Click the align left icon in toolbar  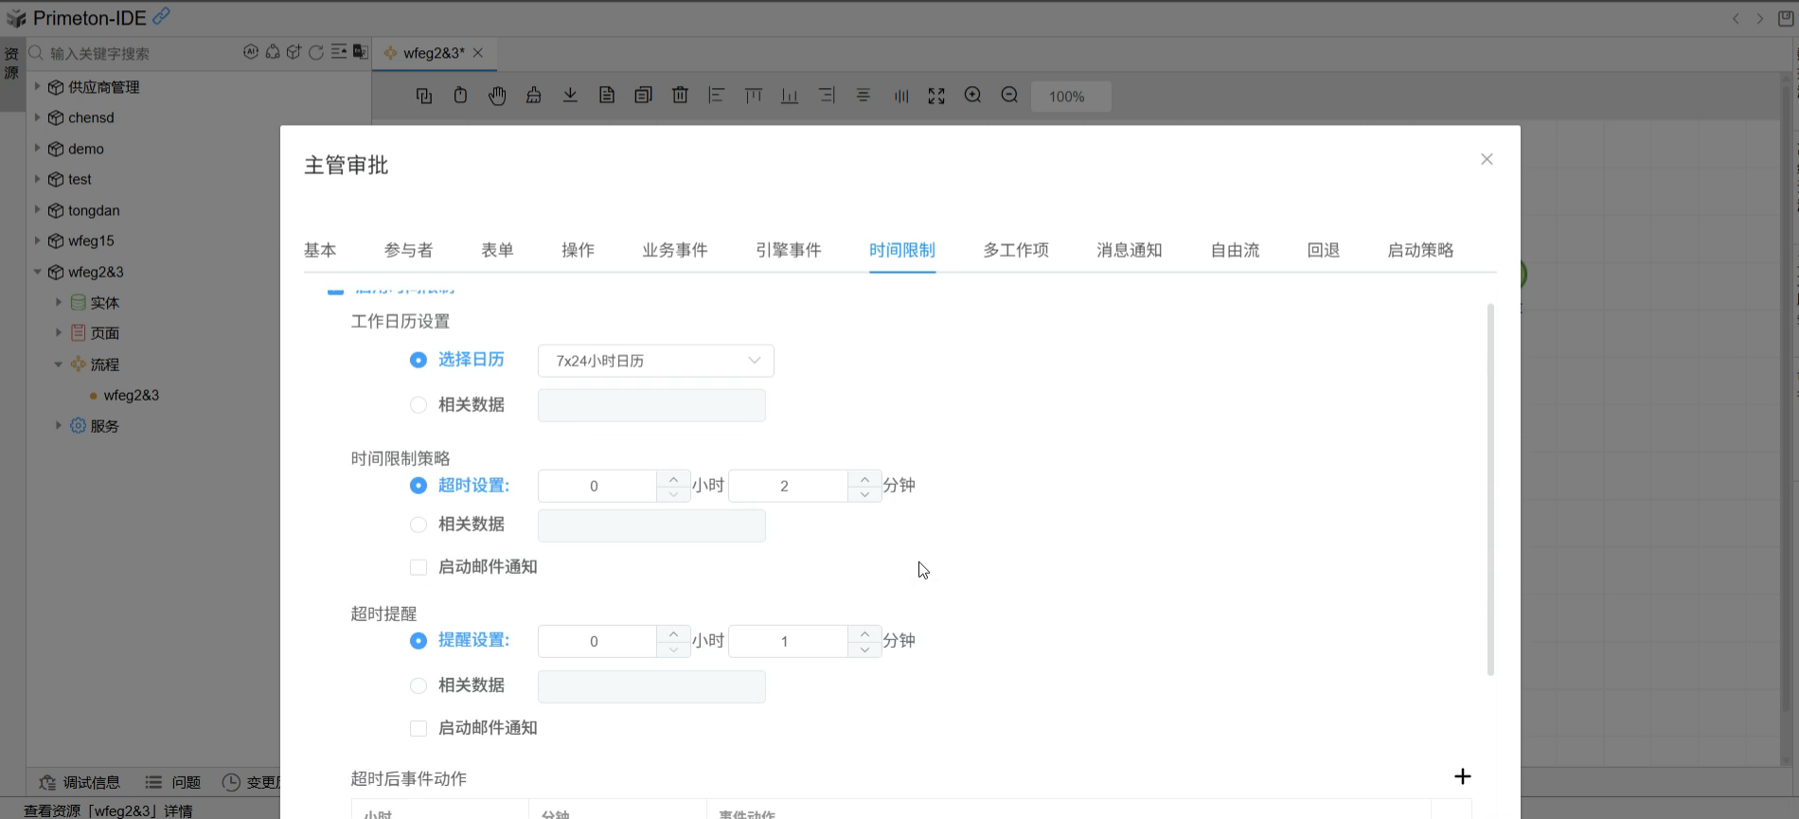tap(717, 96)
